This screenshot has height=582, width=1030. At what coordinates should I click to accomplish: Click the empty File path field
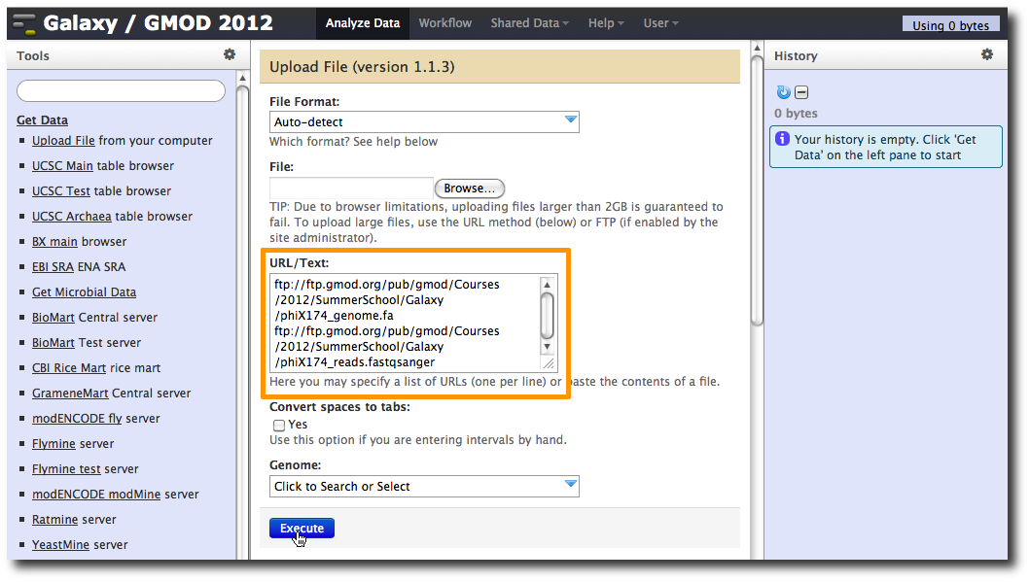point(351,188)
